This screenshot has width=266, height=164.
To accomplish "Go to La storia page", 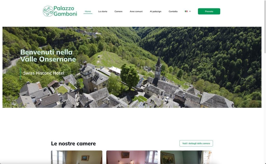I will tap(103, 11).
